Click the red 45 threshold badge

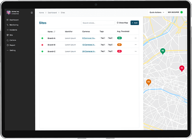pyautogui.click(x=119, y=51)
